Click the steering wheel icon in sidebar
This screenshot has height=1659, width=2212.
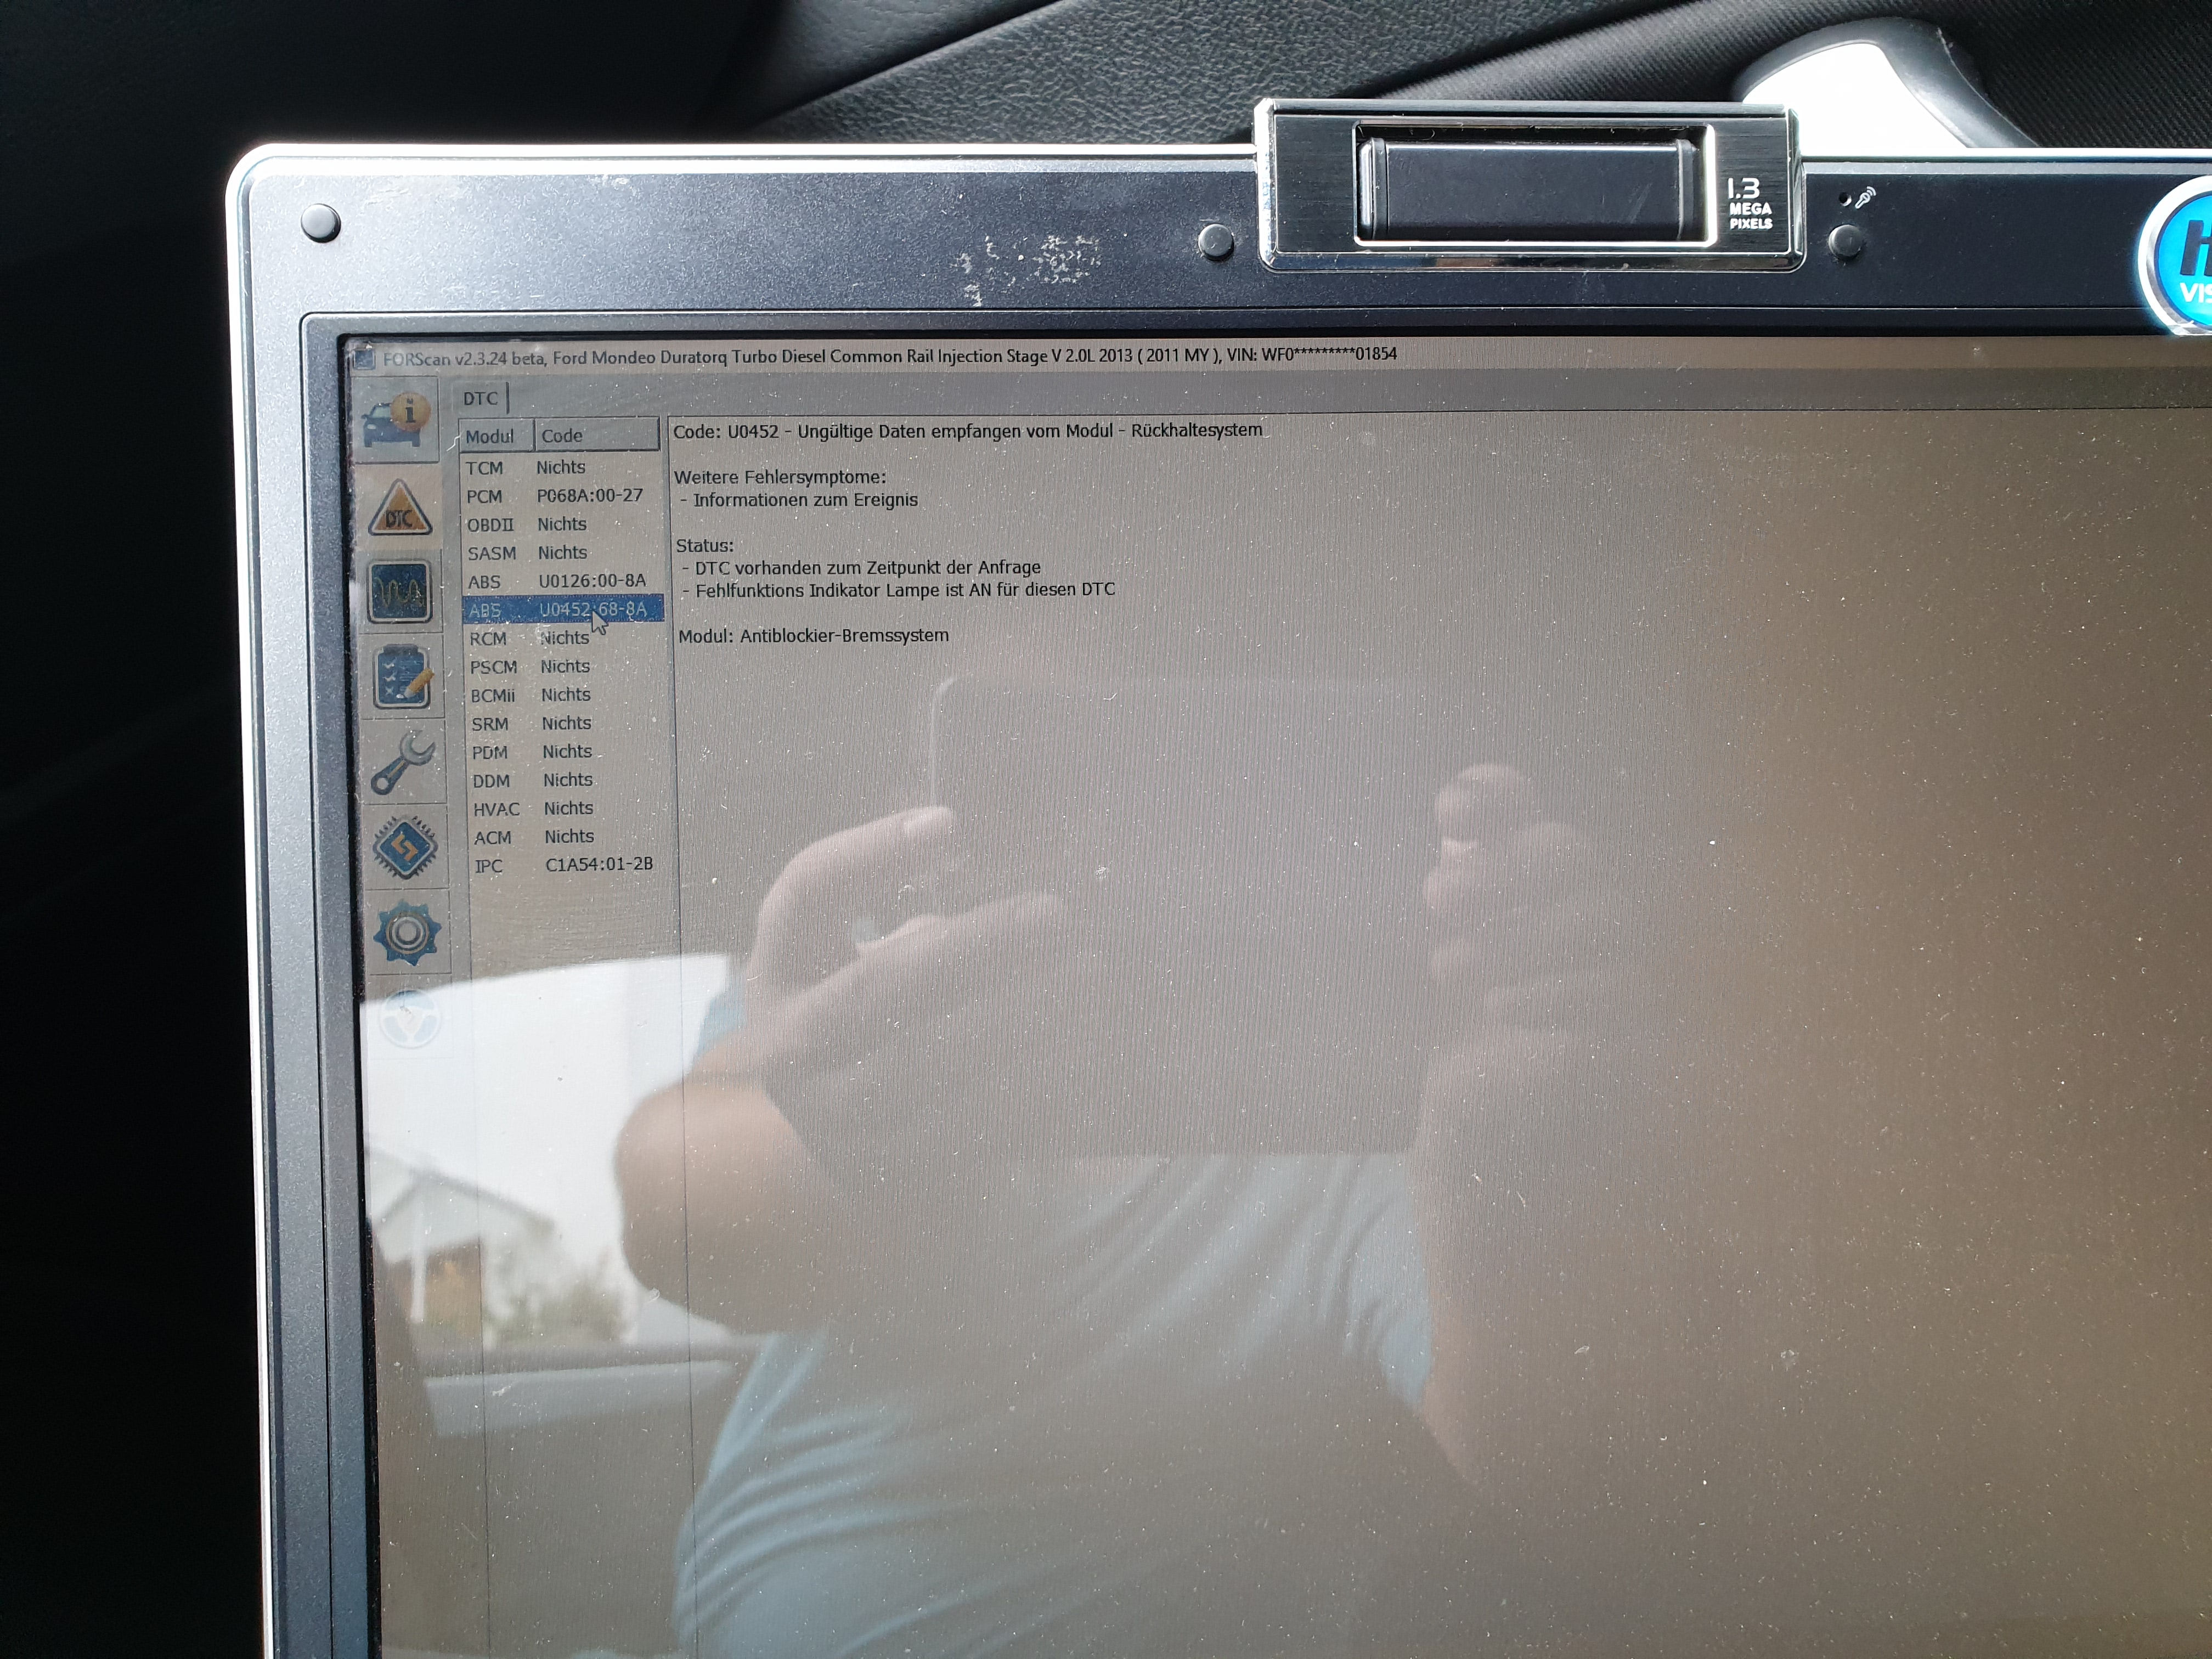point(408,1017)
